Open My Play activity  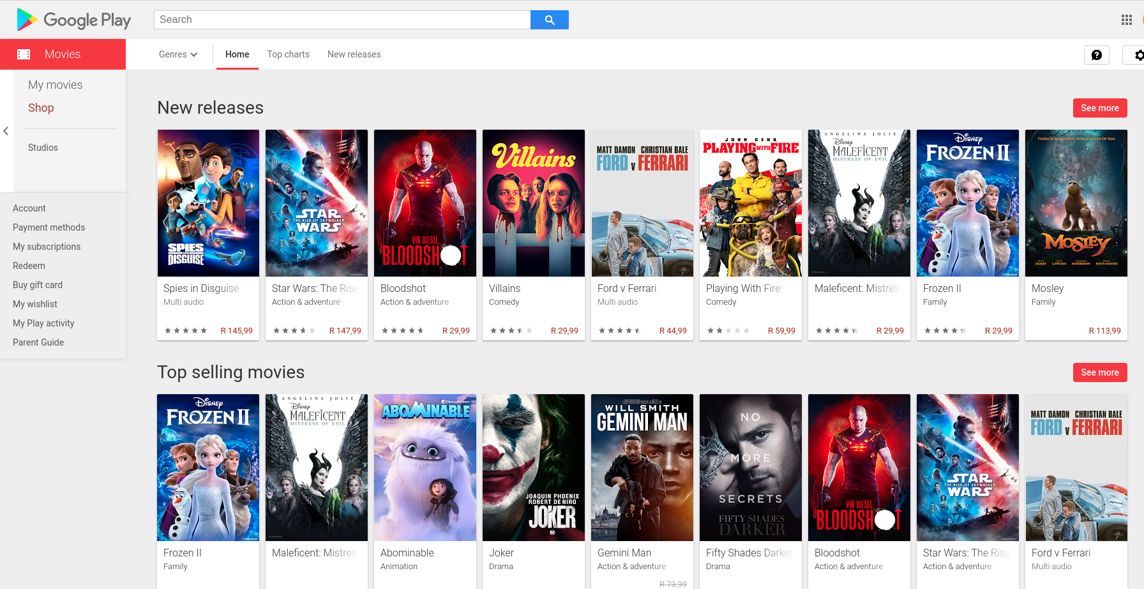[43, 323]
